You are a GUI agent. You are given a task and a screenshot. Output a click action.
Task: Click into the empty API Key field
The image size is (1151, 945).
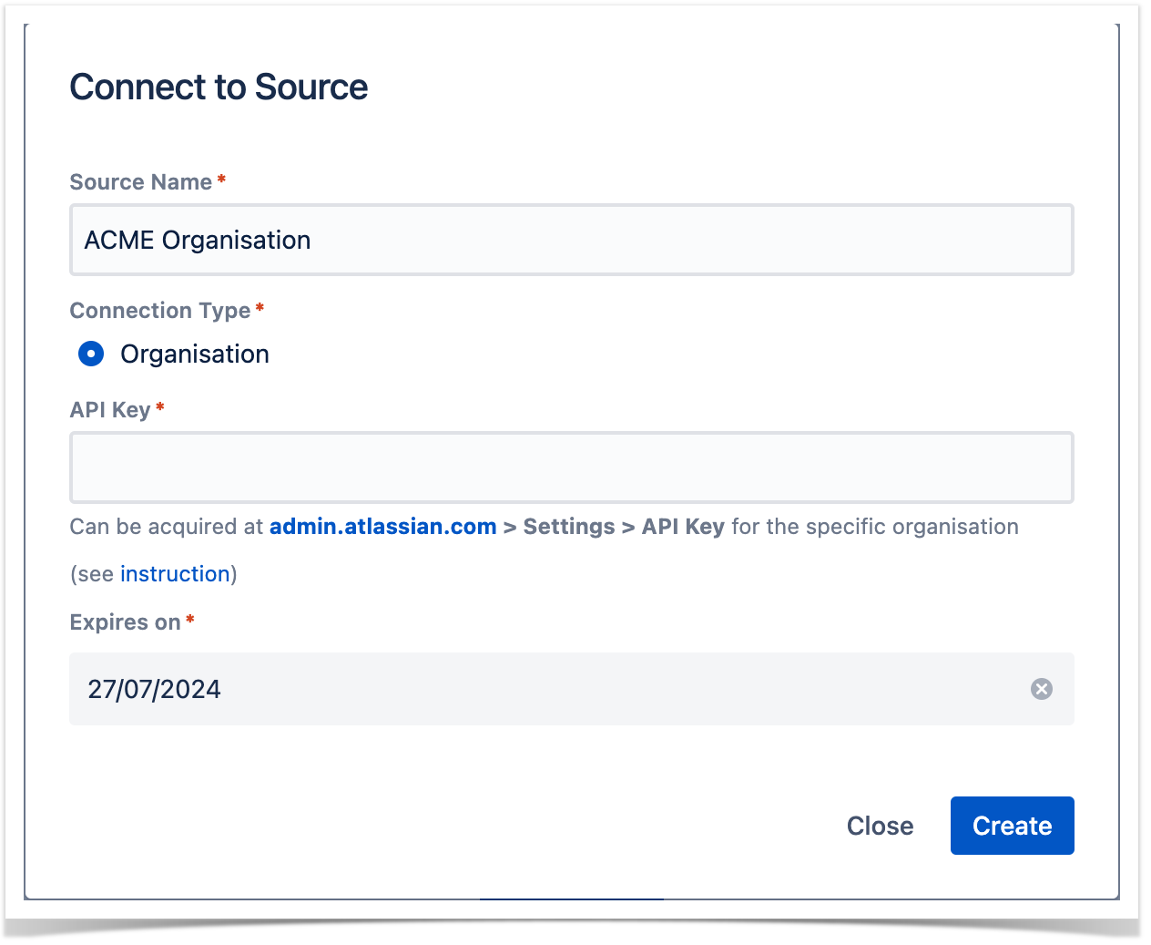571,467
